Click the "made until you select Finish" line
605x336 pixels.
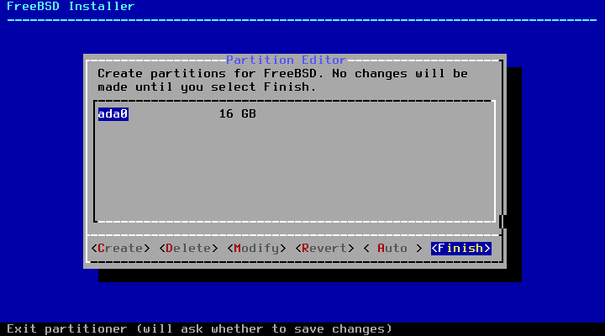click(x=208, y=87)
